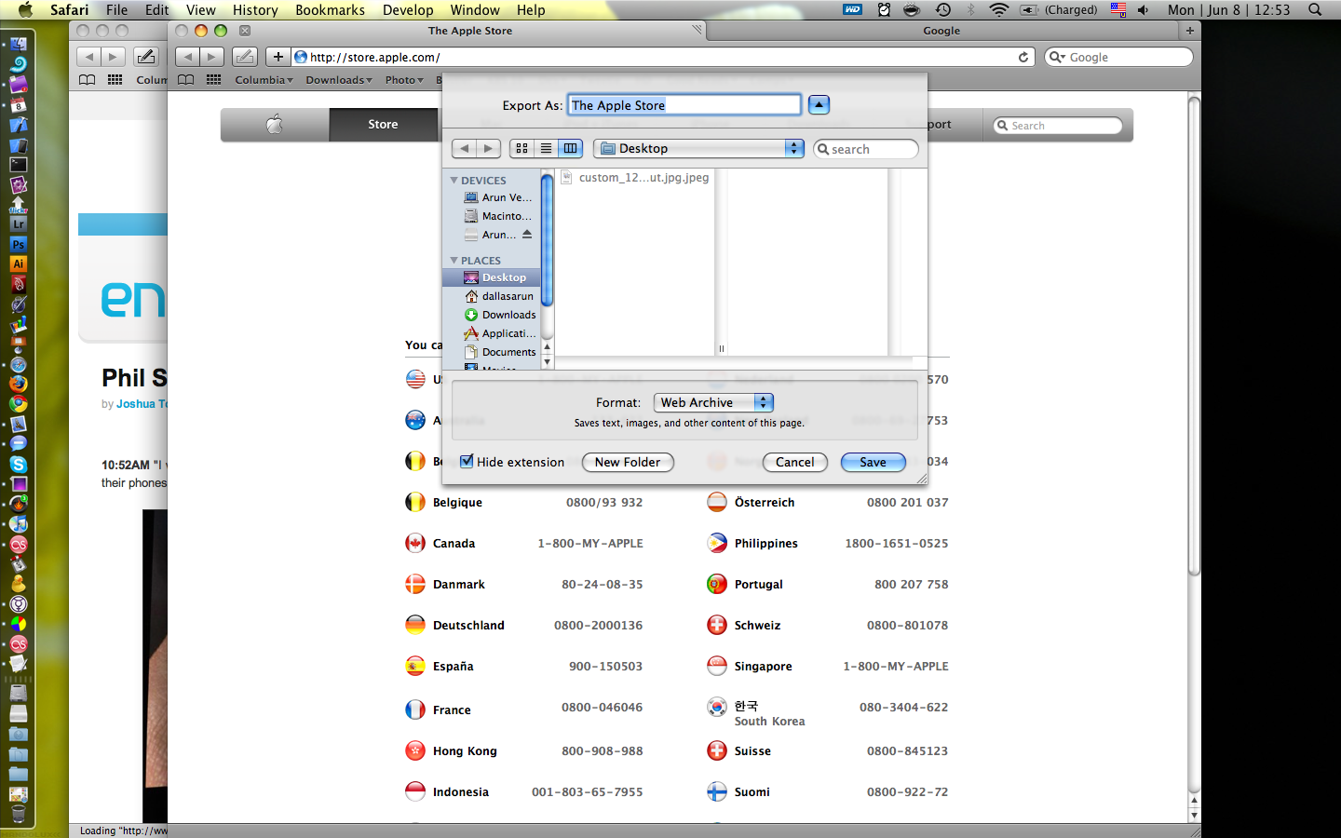This screenshot has height=838, width=1341.
Task: Click the page scroll-down arrow in Safari
Action: [x=1195, y=816]
